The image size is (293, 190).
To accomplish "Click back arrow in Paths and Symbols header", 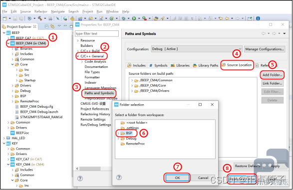I will click(x=264, y=33).
